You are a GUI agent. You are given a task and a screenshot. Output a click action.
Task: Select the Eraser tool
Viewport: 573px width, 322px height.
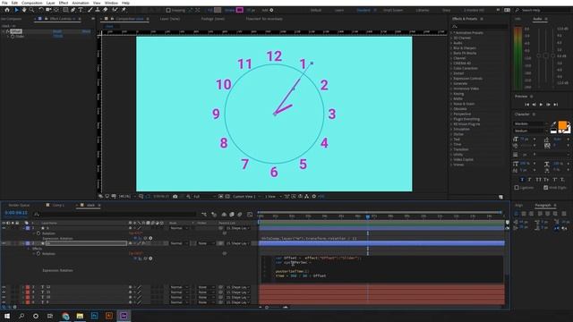[106, 10]
